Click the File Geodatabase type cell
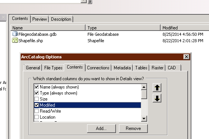 coord(103,34)
